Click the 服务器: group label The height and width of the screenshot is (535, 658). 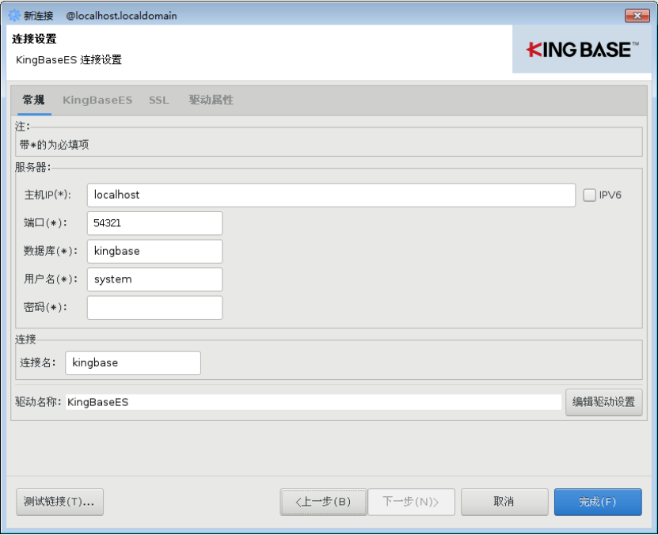coord(32,167)
